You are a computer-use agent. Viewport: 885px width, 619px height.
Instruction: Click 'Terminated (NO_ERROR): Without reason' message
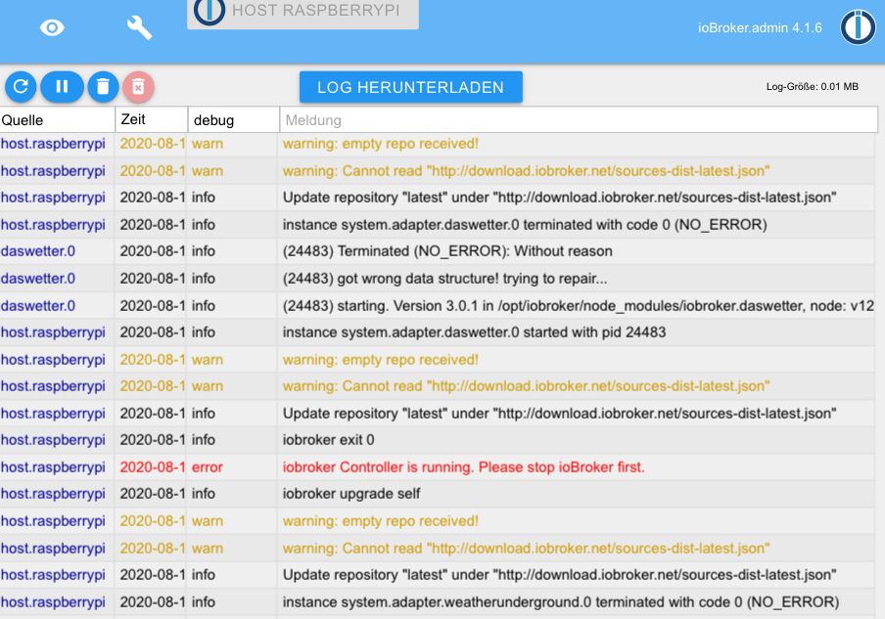(x=447, y=251)
